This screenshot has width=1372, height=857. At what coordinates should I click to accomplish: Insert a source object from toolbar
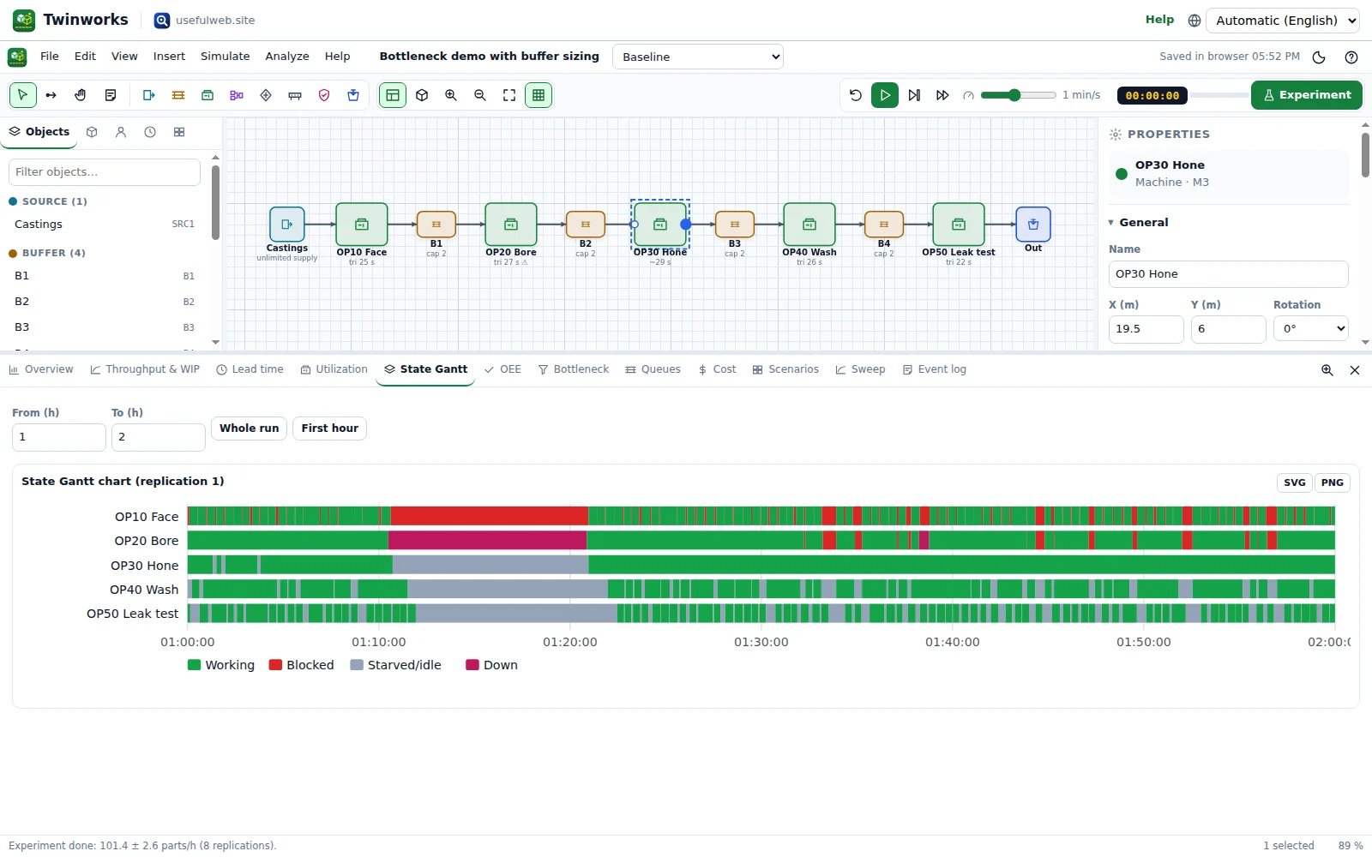[149, 95]
